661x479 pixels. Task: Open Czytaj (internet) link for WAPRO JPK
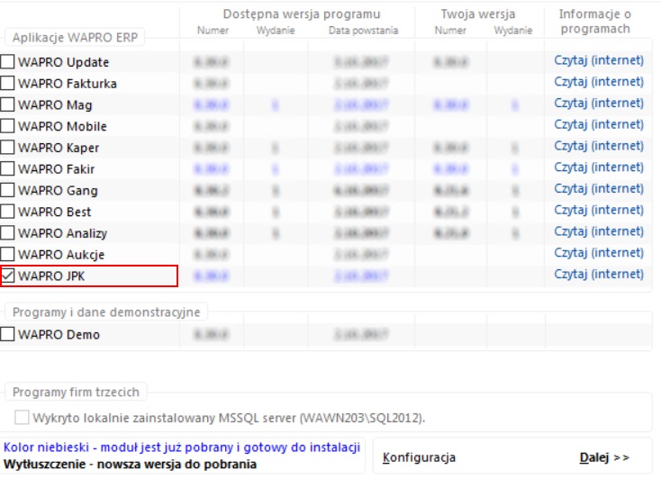[x=599, y=274]
